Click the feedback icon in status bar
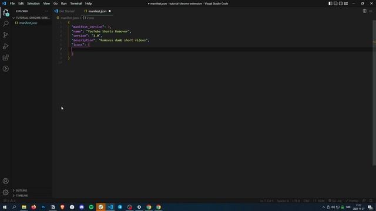Screen dimensions: 376x211 [x=364, y=200]
